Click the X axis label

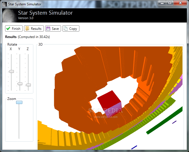pyautogui.click(x=11, y=49)
